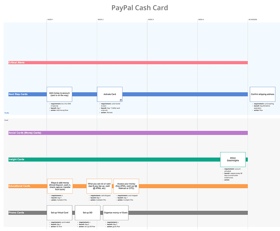This screenshot has width=280, height=231.
Task: Click the Social Cards (Money Cards) label
Action: (25, 133)
